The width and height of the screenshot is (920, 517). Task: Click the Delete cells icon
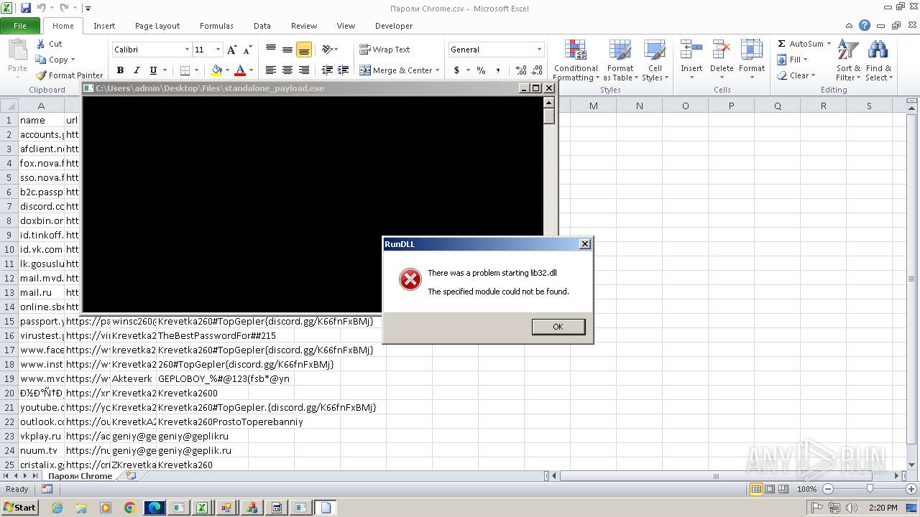coord(722,50)
